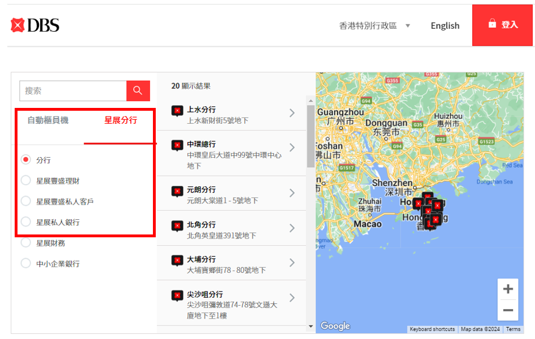Viewport: 535px width, 339px height.
Task: Click the 元朗分行 branch marker icon
Action: [x=177, y=192]
